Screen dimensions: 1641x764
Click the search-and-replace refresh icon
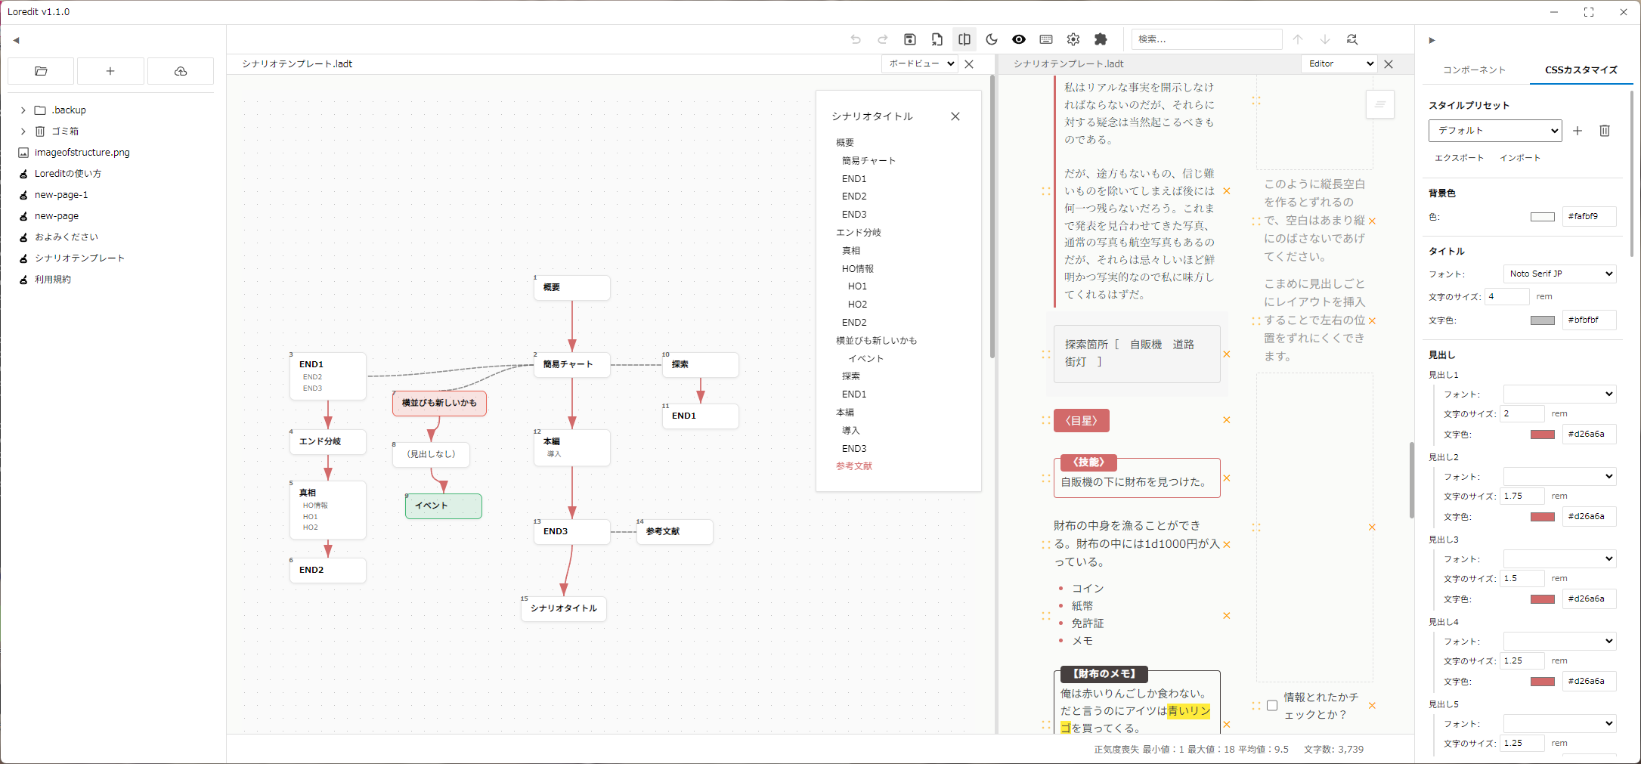1352,39
